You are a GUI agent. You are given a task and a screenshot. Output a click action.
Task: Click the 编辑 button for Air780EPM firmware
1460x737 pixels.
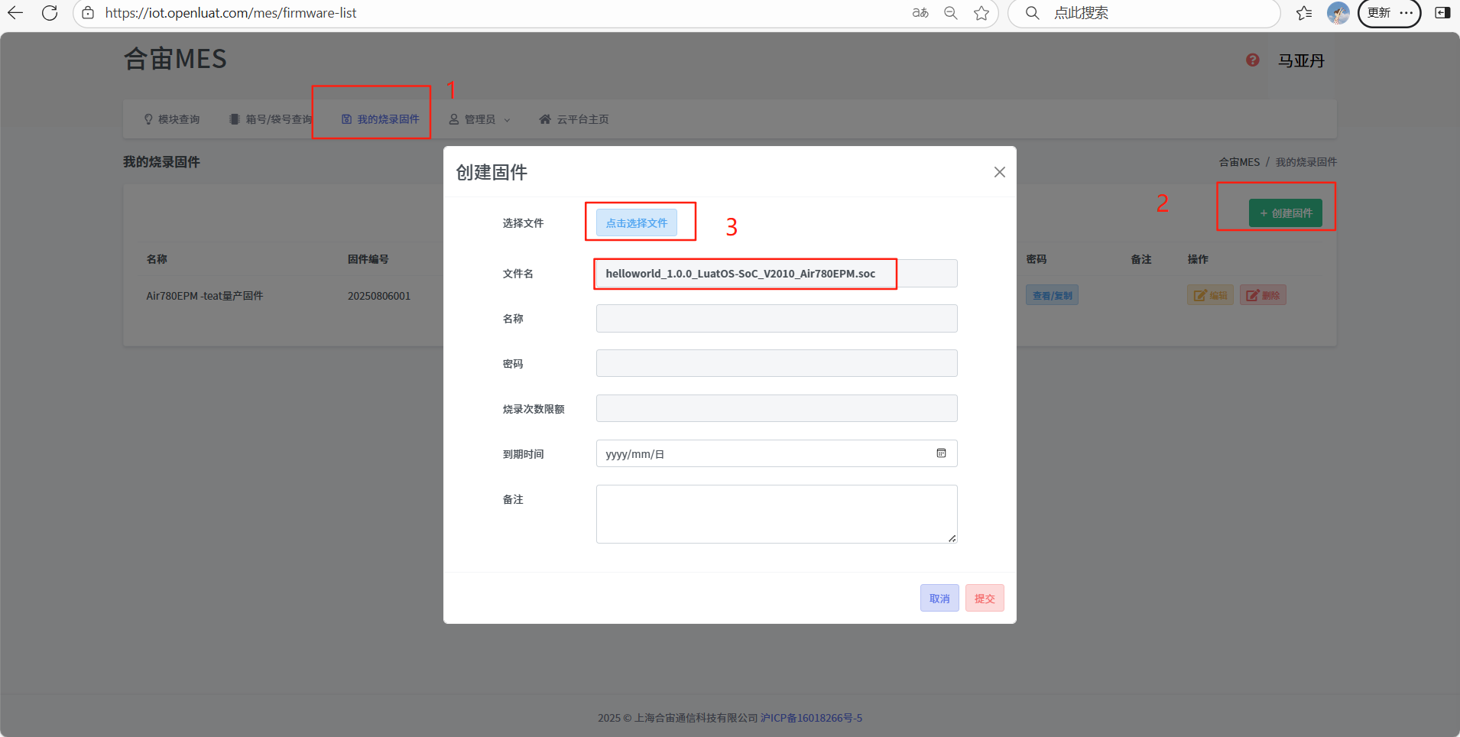[x=1210, y=295]
